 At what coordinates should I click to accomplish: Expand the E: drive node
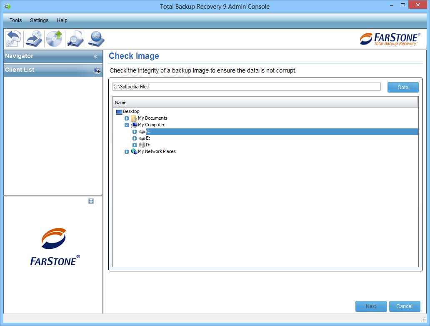[x=134, y=138]
